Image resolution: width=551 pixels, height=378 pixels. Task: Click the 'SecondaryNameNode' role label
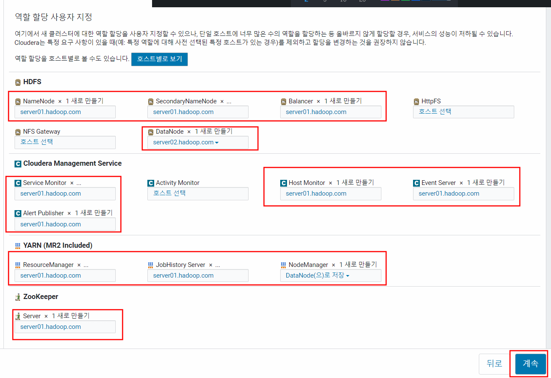point(186,102)
